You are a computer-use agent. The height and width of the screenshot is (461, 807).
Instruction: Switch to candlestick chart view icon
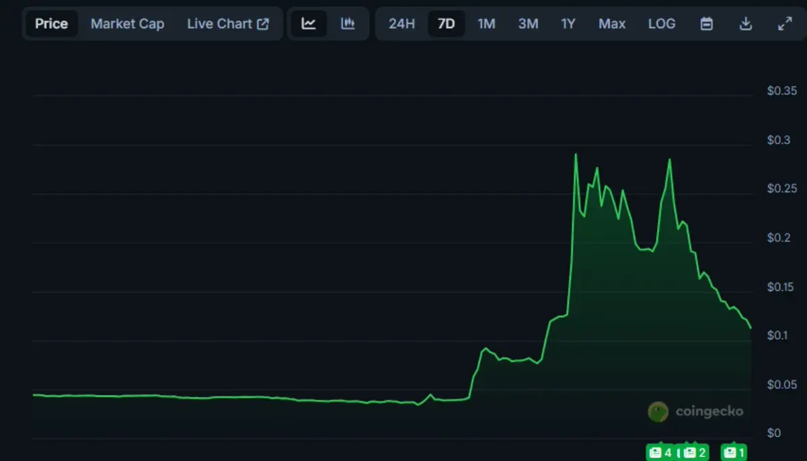(x=348, y=24)
